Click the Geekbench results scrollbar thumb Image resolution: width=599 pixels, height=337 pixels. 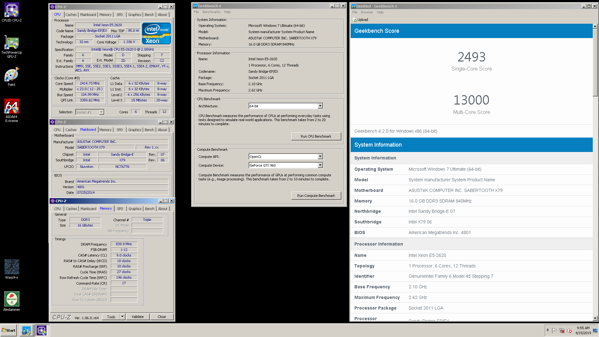[x=595, y=62]
